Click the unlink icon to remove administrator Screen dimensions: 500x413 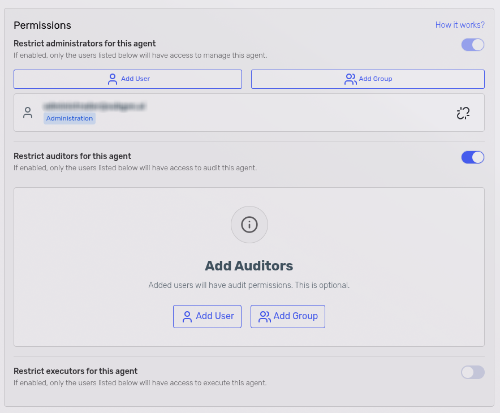pyautogui.click(x=463, y=113)
